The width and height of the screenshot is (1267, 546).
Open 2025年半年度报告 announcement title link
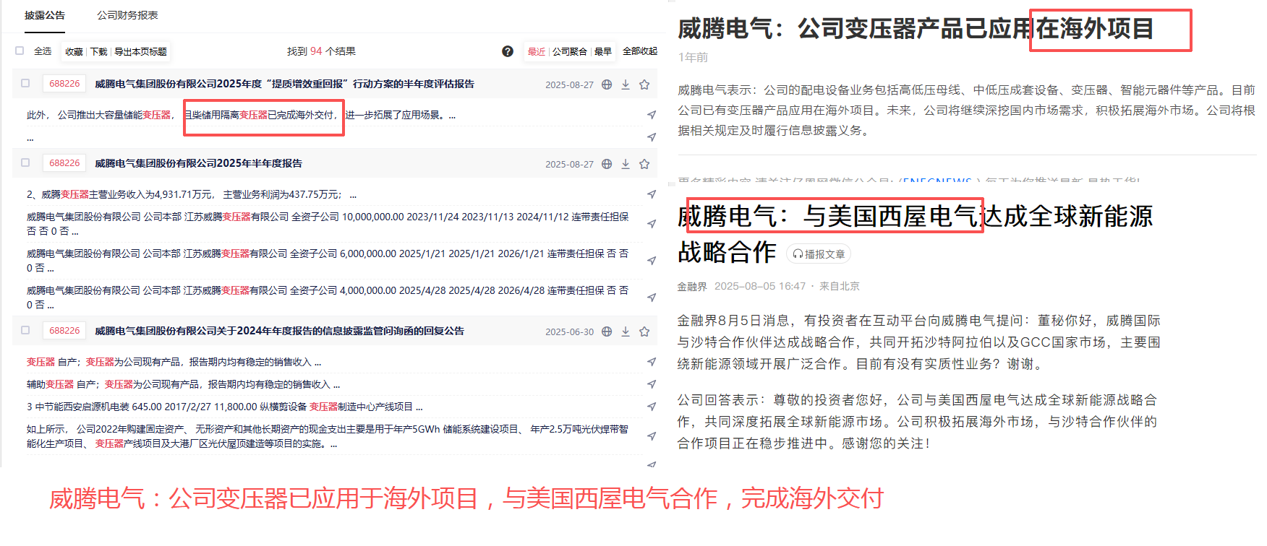pyautogui.click(x=198, y=163)
